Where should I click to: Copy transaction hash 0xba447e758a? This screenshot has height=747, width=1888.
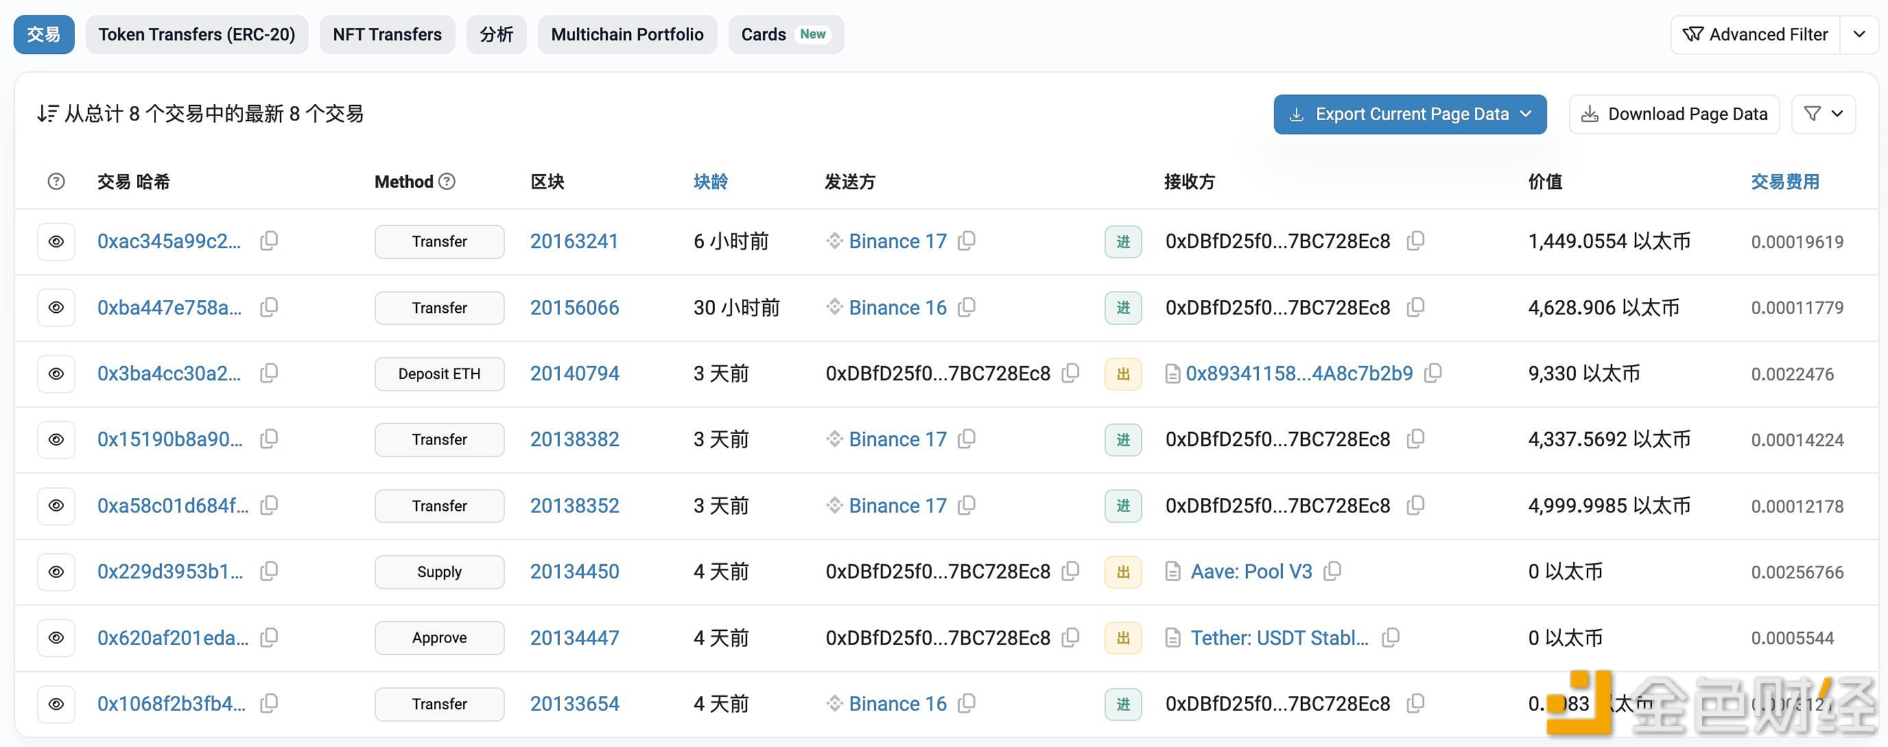click(269, 307)
